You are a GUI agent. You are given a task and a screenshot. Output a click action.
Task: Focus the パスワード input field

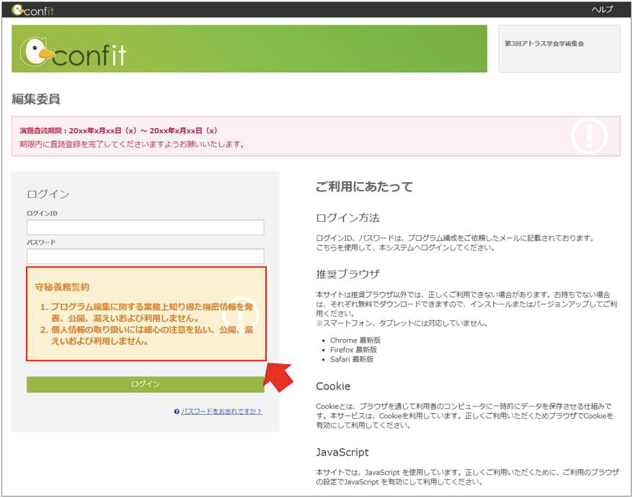coord(146,256)
